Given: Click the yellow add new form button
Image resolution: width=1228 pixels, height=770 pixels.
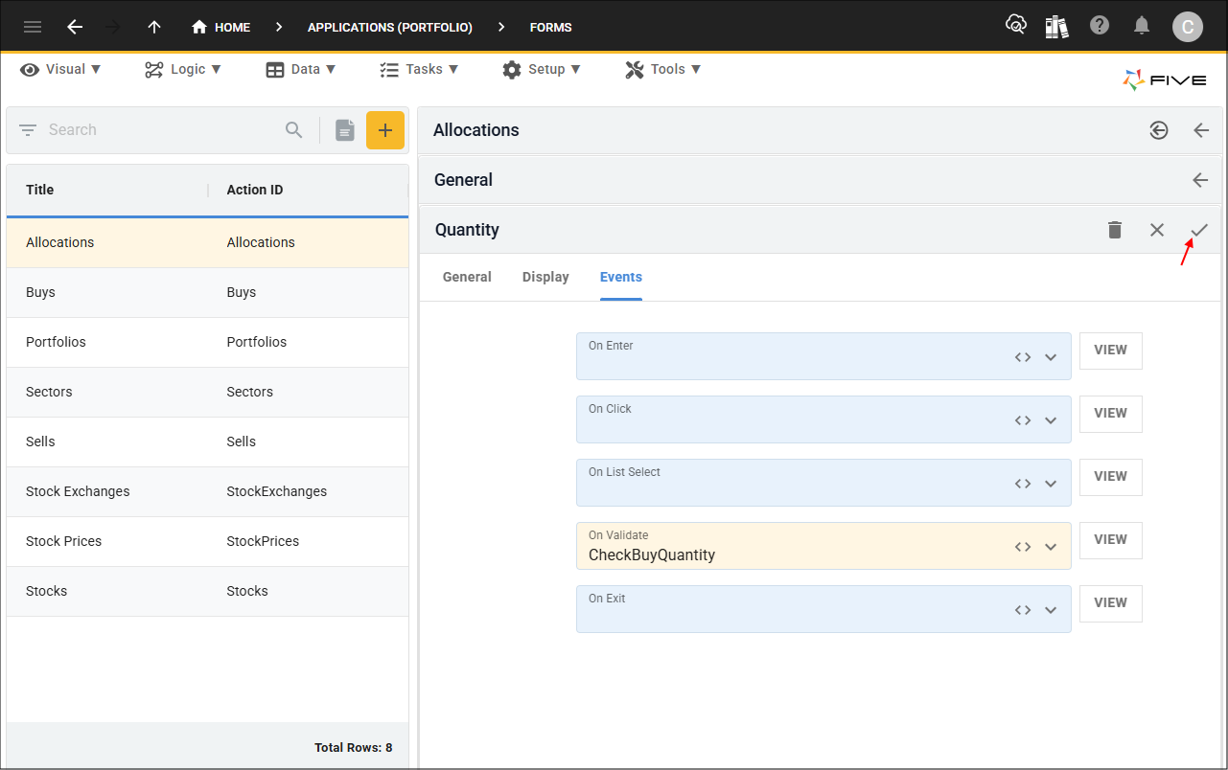Looking at the screenshot, I should tap(385, 130).
